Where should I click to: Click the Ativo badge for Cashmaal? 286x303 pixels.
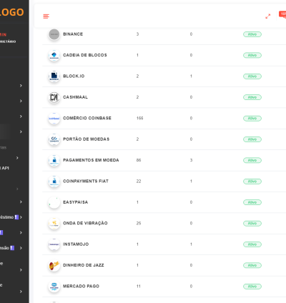[x=252, y=97]
